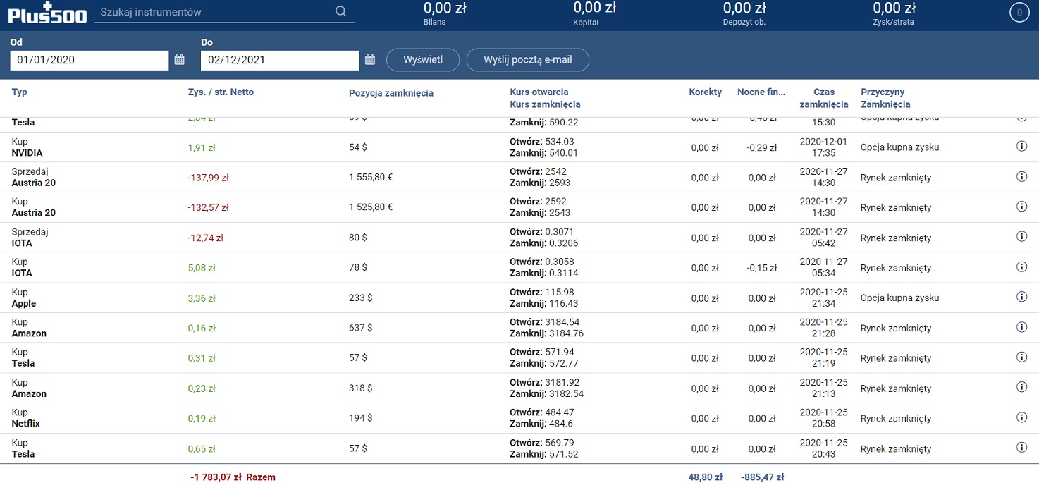Click the Od date field
The height and width of the screenshot is (490, 1039).
90,60
